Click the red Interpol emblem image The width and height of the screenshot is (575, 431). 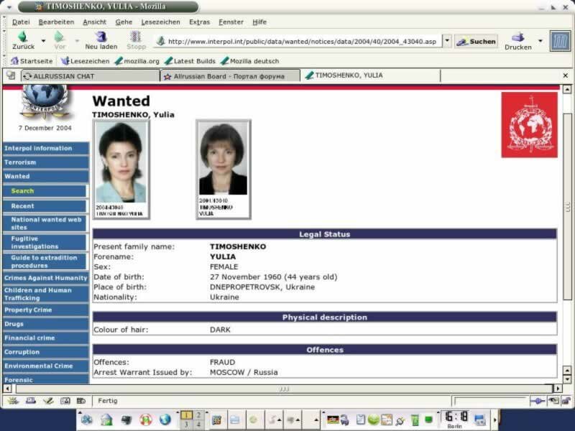(529, 124)
